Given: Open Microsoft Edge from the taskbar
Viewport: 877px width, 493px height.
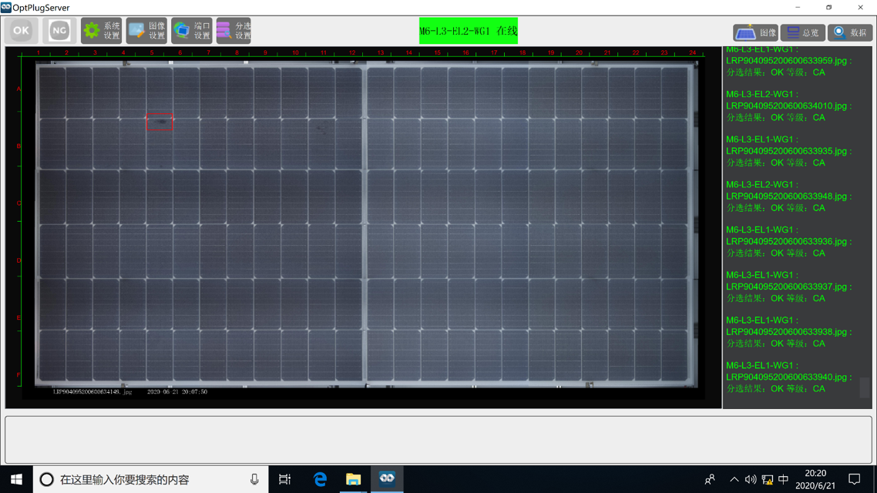Looking at the screenshot, I should [320, 479].
